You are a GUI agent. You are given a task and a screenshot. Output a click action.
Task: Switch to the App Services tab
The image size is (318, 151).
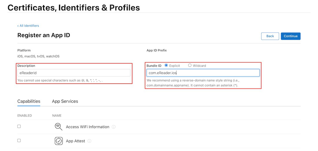(65, 101)
